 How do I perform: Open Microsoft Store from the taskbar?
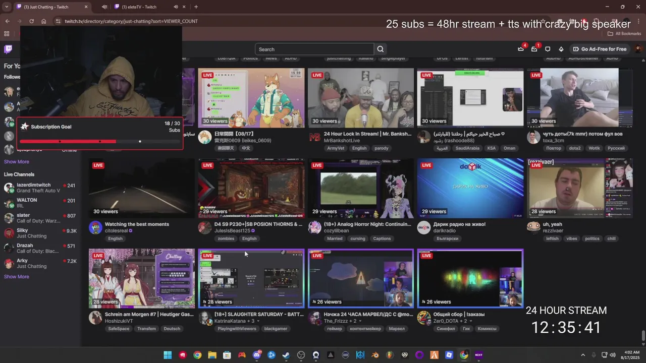point(227,355)
